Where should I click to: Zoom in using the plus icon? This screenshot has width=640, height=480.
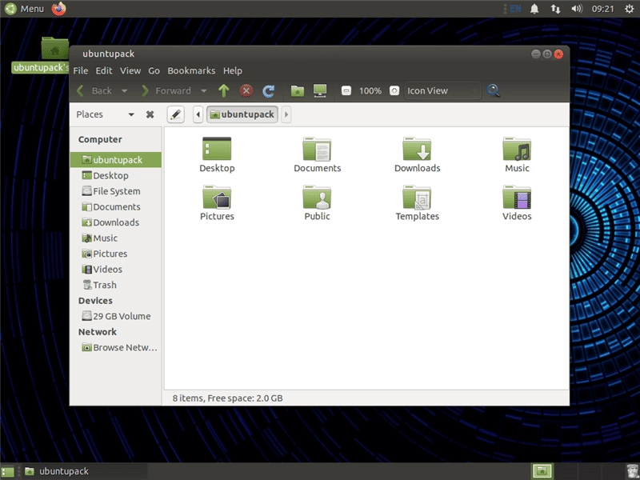pyautogui.click(x=394, y=90)
